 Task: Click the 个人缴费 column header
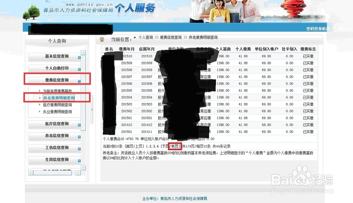coord(243,49)
